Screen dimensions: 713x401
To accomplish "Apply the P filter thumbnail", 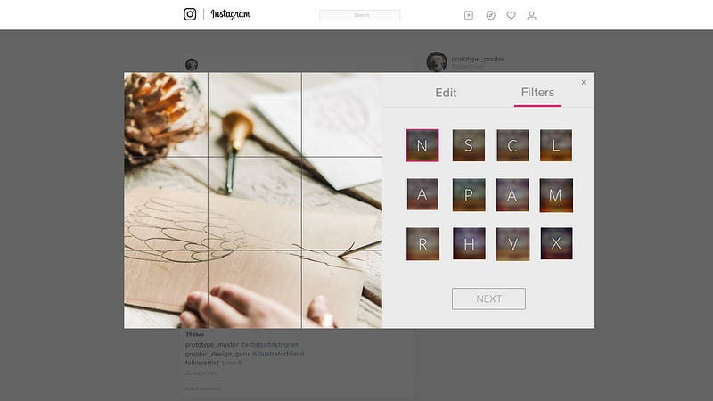I will pos(469,195).
